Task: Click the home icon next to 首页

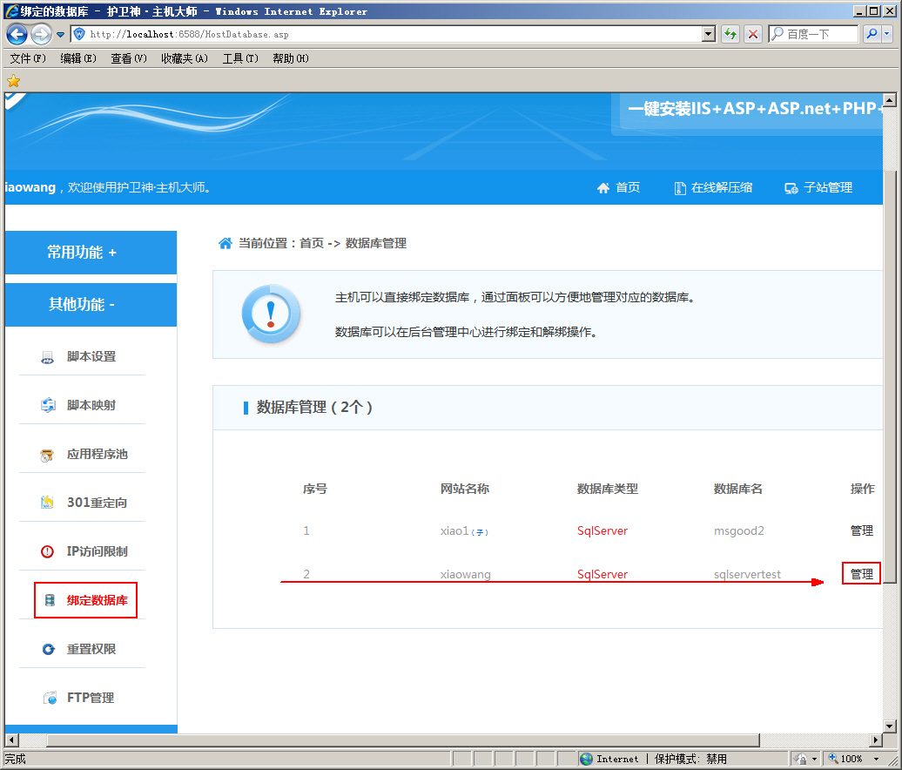Action: coord(603,187)
